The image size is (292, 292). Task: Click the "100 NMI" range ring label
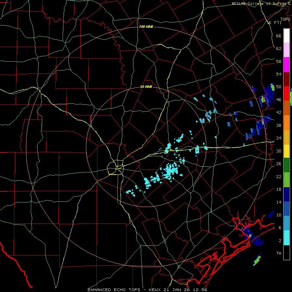146,27
